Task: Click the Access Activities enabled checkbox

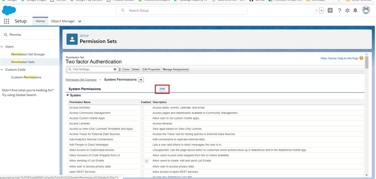Action: point(143,107)
